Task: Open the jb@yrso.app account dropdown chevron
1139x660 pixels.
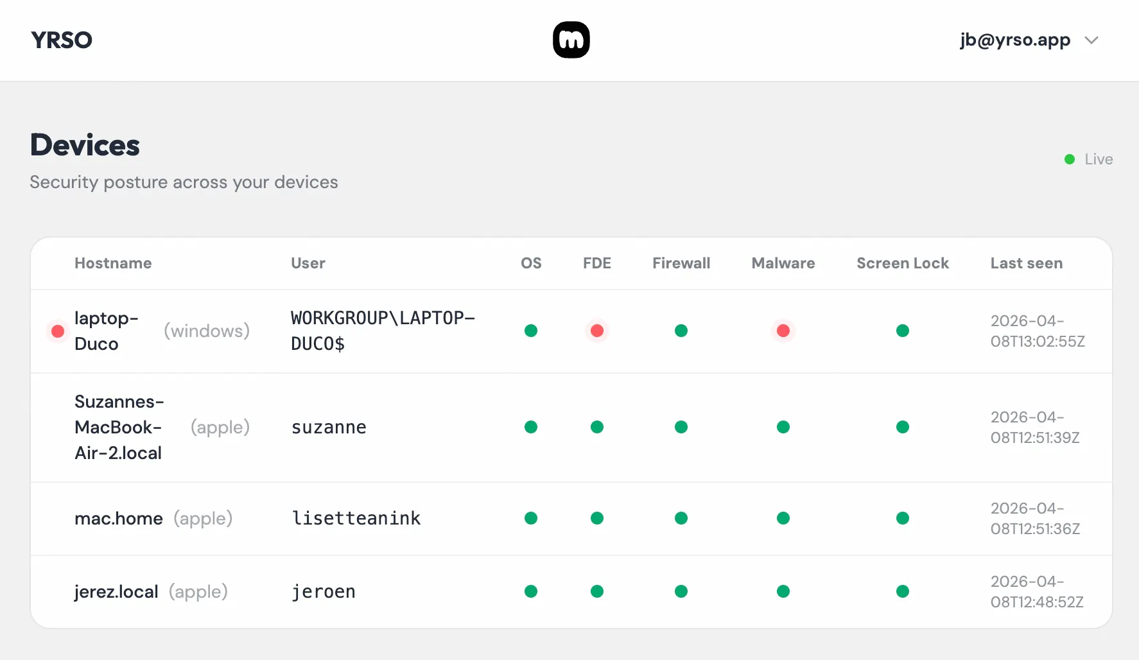Action: tap(1091, 40)
